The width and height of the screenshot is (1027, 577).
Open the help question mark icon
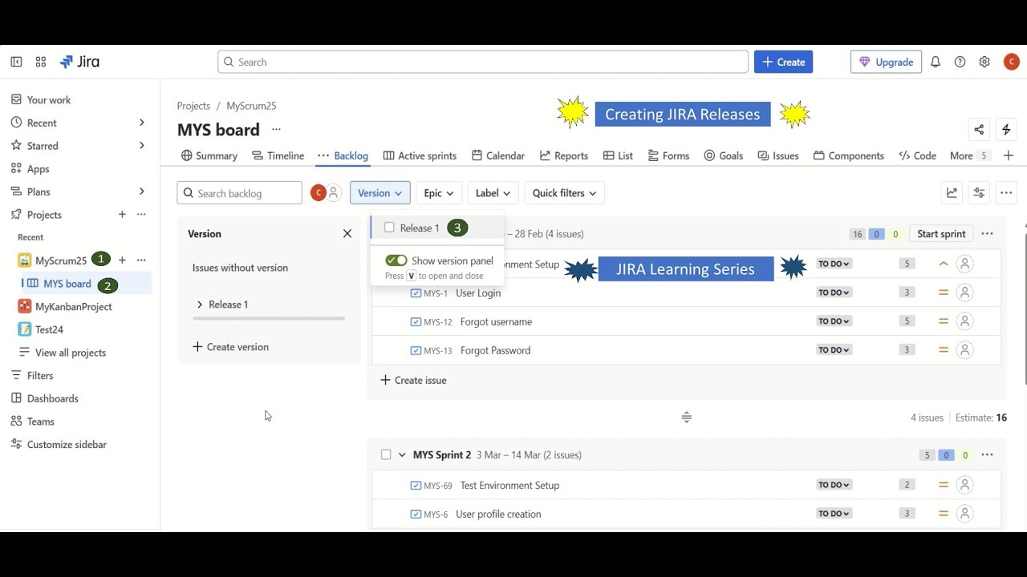pos(960,62)
